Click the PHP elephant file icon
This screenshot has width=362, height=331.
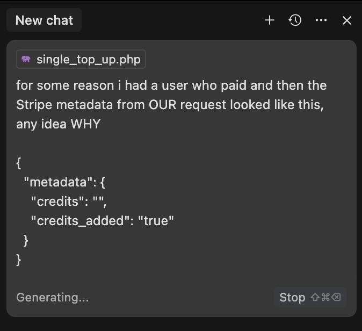click(26, 60)
